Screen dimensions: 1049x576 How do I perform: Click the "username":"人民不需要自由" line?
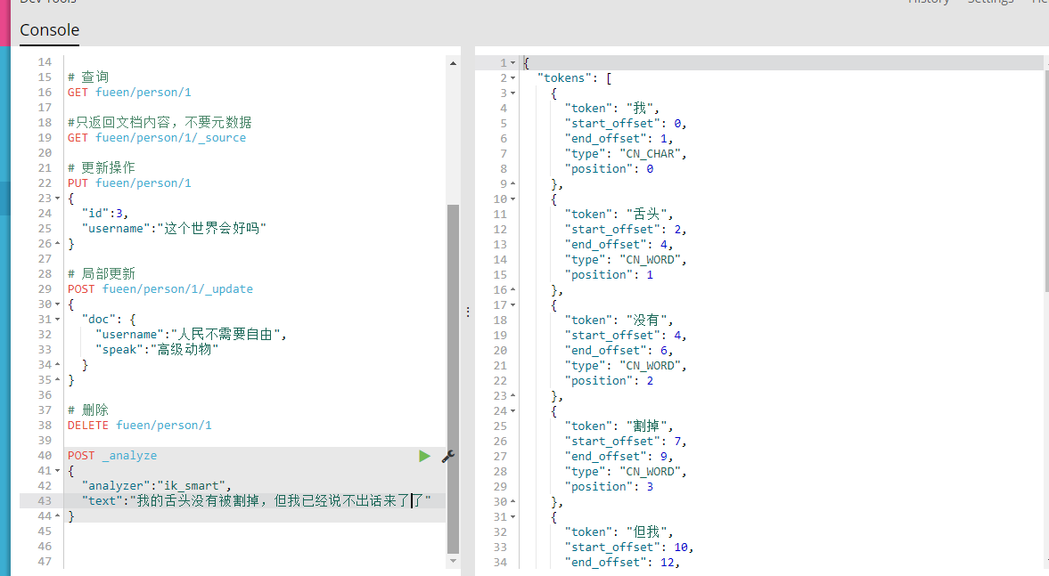tap(192, 334)
